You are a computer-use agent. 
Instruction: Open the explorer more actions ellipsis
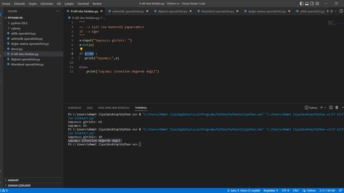[58, 11]
